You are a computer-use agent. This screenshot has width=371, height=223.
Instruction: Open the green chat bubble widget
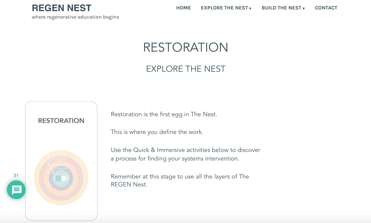(16, 190)
